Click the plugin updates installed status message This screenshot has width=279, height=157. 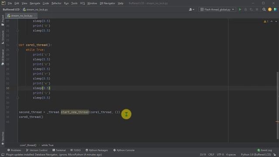pyautogui.click(x=54, y=155)
